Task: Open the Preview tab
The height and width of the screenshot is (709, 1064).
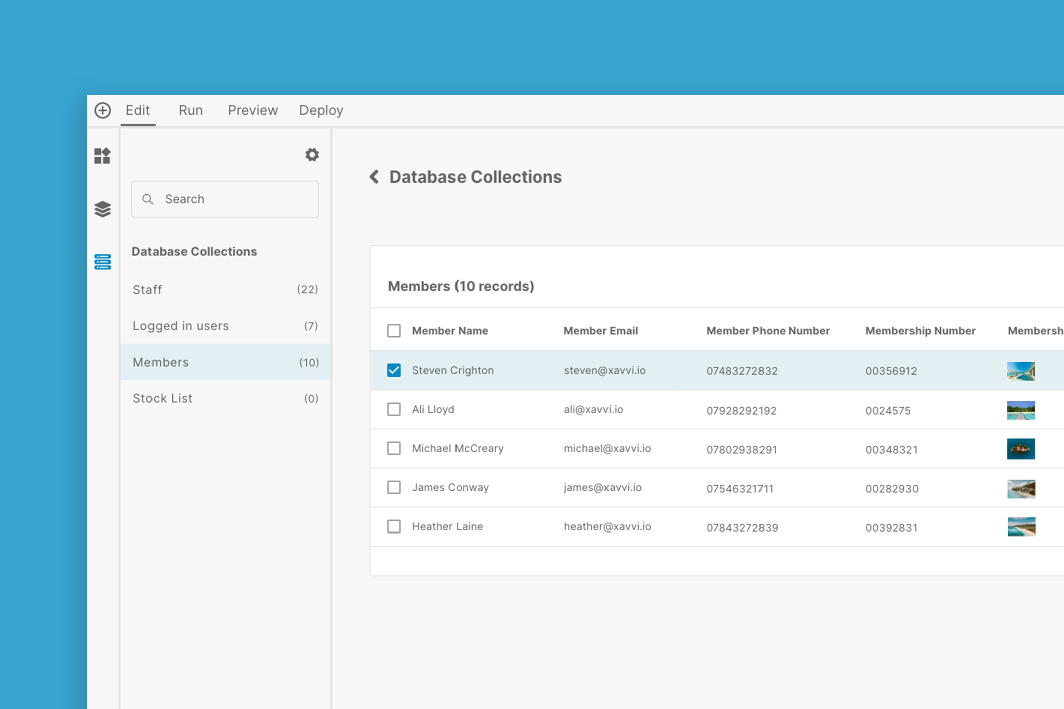Action: tap(253, 110)
